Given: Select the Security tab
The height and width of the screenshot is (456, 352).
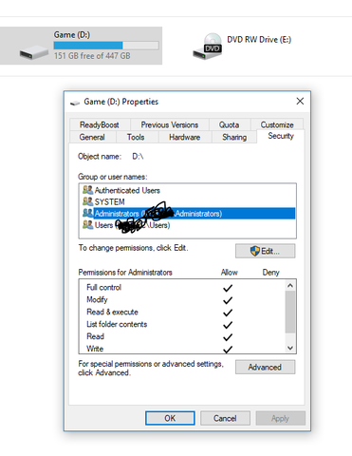Looking at the screenshot, I should click(x=281, y=136).
